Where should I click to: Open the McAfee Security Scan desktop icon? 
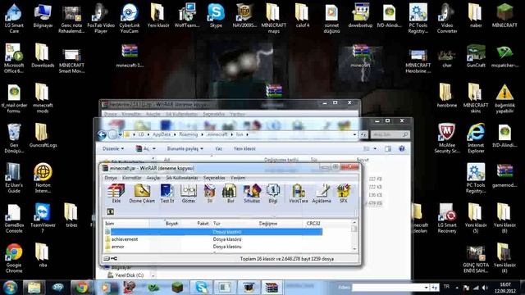447,138
